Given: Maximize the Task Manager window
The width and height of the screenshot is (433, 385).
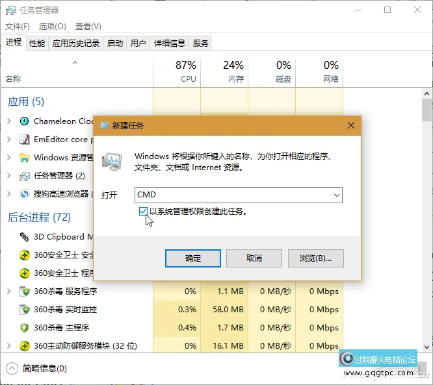Looking at the screenshot, I should tap(387, 10).
